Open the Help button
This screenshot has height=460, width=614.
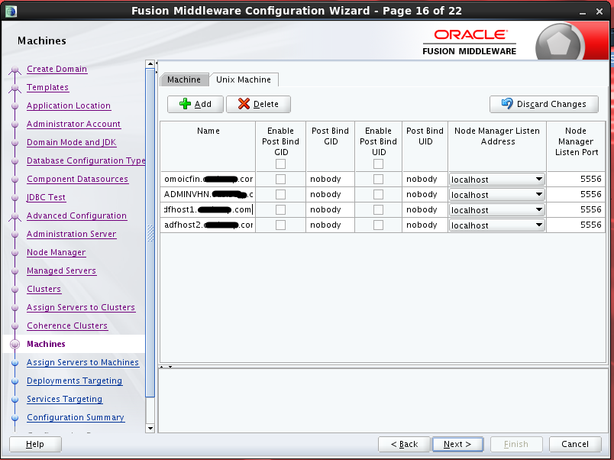coord(35,444)
